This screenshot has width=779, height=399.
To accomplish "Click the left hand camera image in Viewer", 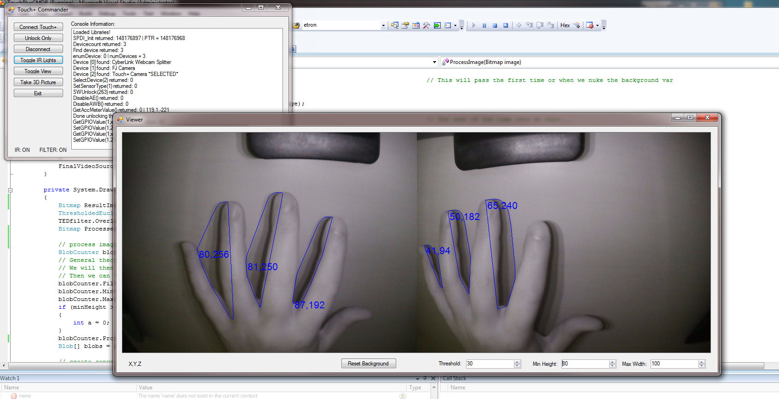I will 269,243.
